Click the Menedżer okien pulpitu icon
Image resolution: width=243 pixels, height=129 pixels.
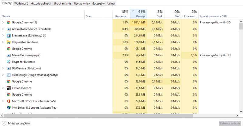point(9,55)
